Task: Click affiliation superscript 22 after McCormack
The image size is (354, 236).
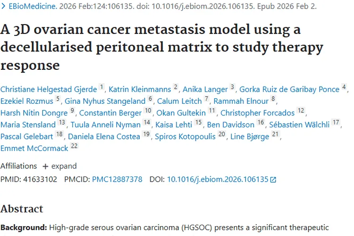Action: [74, 147]
